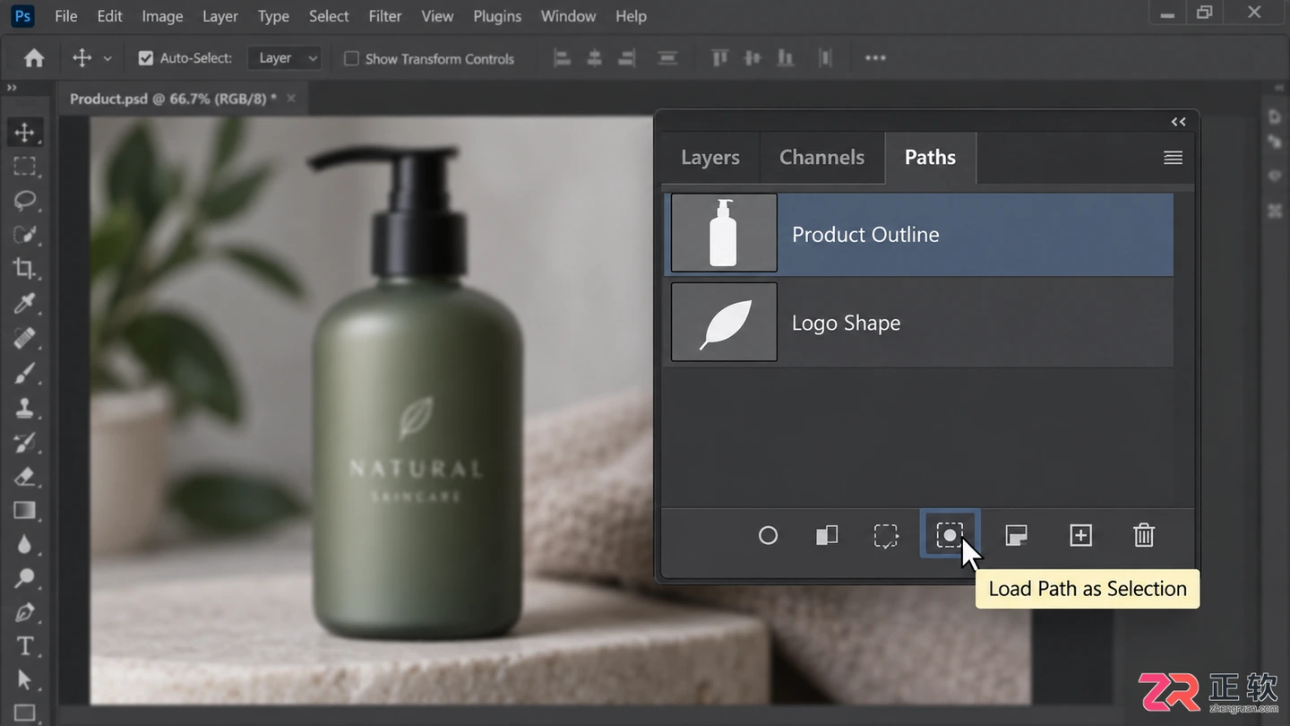1290x726 pixels.
Task: Close the Product.psd document tab
Action: (291, 98)
